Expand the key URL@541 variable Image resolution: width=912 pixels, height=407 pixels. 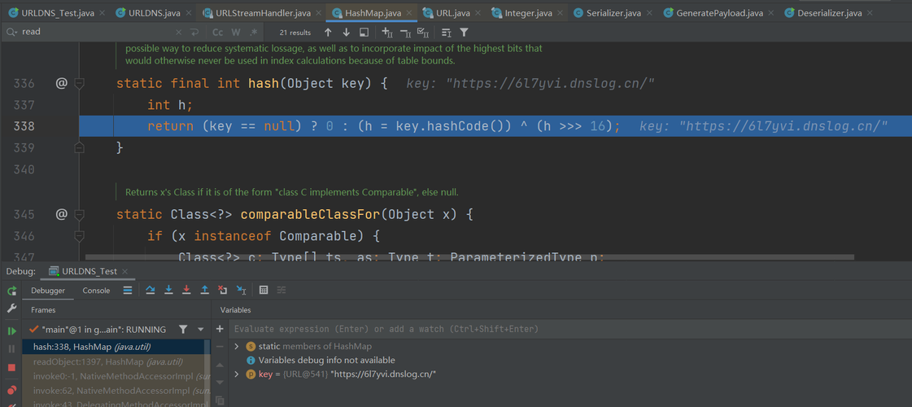coord(236,374)
